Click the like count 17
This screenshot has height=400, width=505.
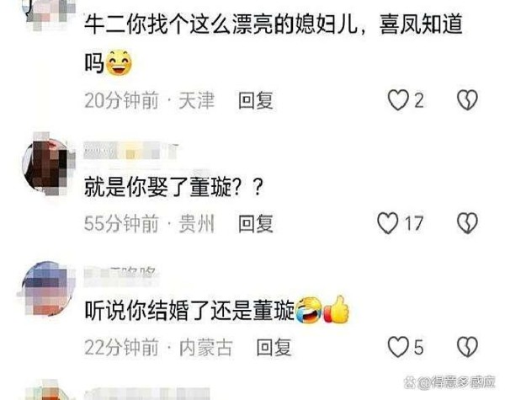413,223
